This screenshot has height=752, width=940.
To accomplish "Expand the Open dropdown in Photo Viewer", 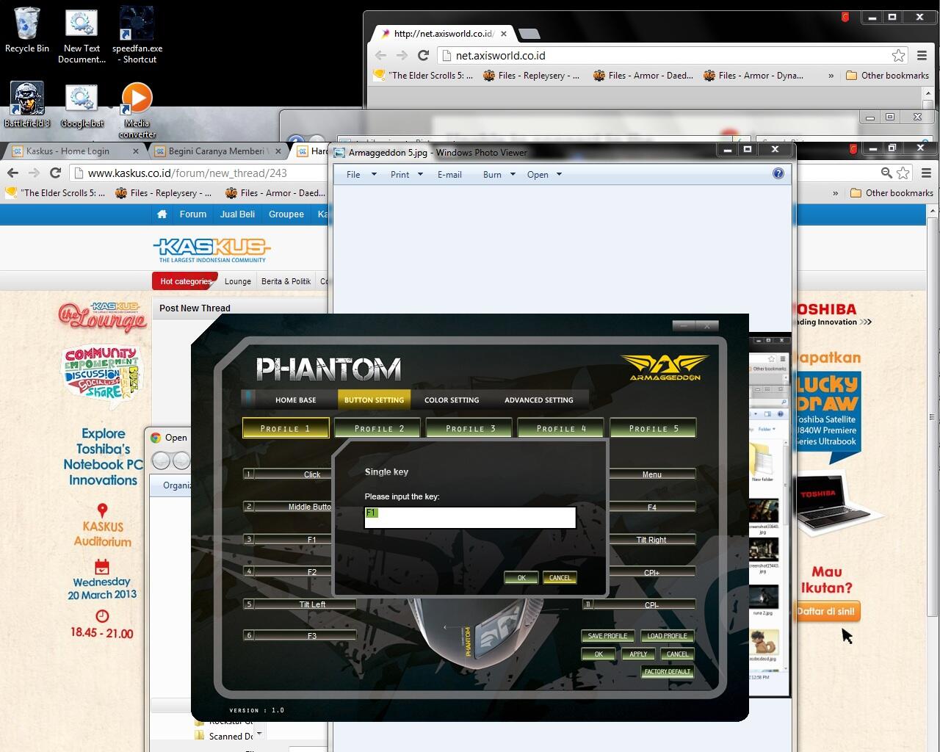I will point(559,175).
